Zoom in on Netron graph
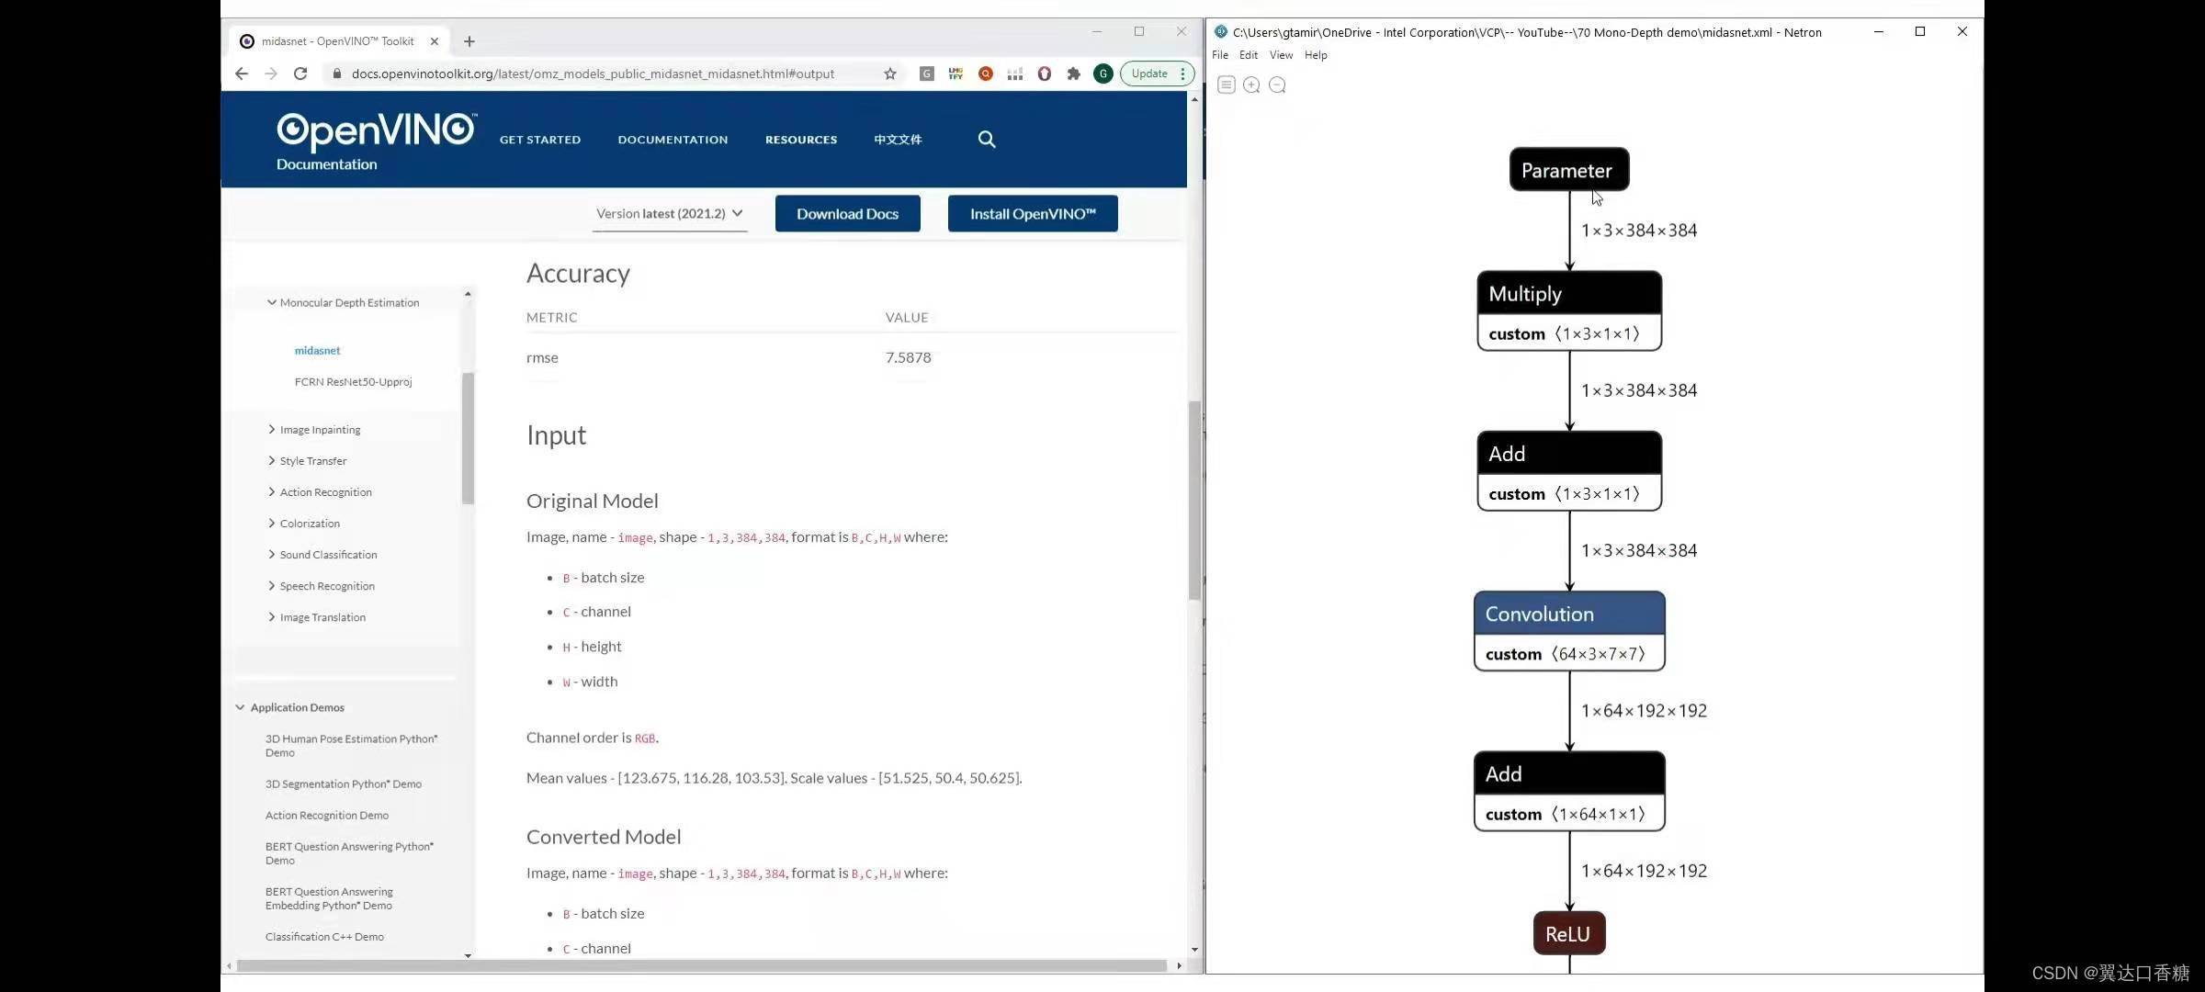Image resolution: width=2205 pixels, height=992 pixels. coord(1251,85)
